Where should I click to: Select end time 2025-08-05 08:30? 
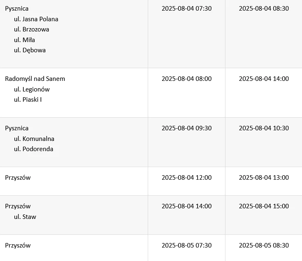pos(264,245)
